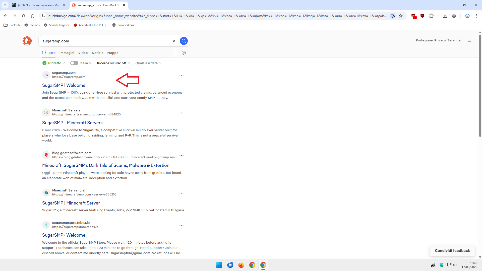The height and width of the screenshot is (271, 482).
Task: Switch to the Notizie sui malware browser tab
Action: [x=39, y=5]
